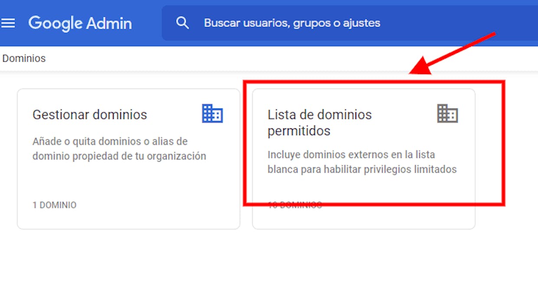Click the Dominios breadcrumb

24,58
